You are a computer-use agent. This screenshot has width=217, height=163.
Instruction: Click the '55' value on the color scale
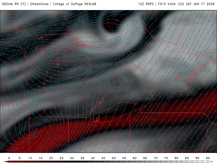[x=124, y=158]
